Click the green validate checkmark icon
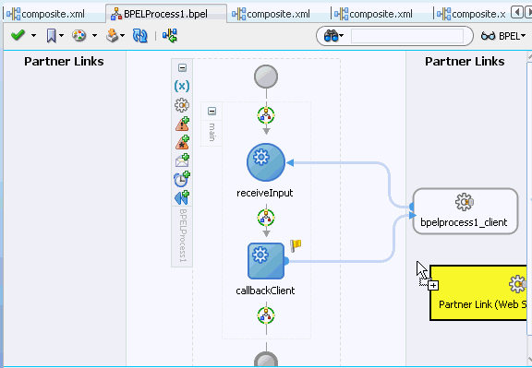Viewport: 532px width, 368px height. click(18, 35)
